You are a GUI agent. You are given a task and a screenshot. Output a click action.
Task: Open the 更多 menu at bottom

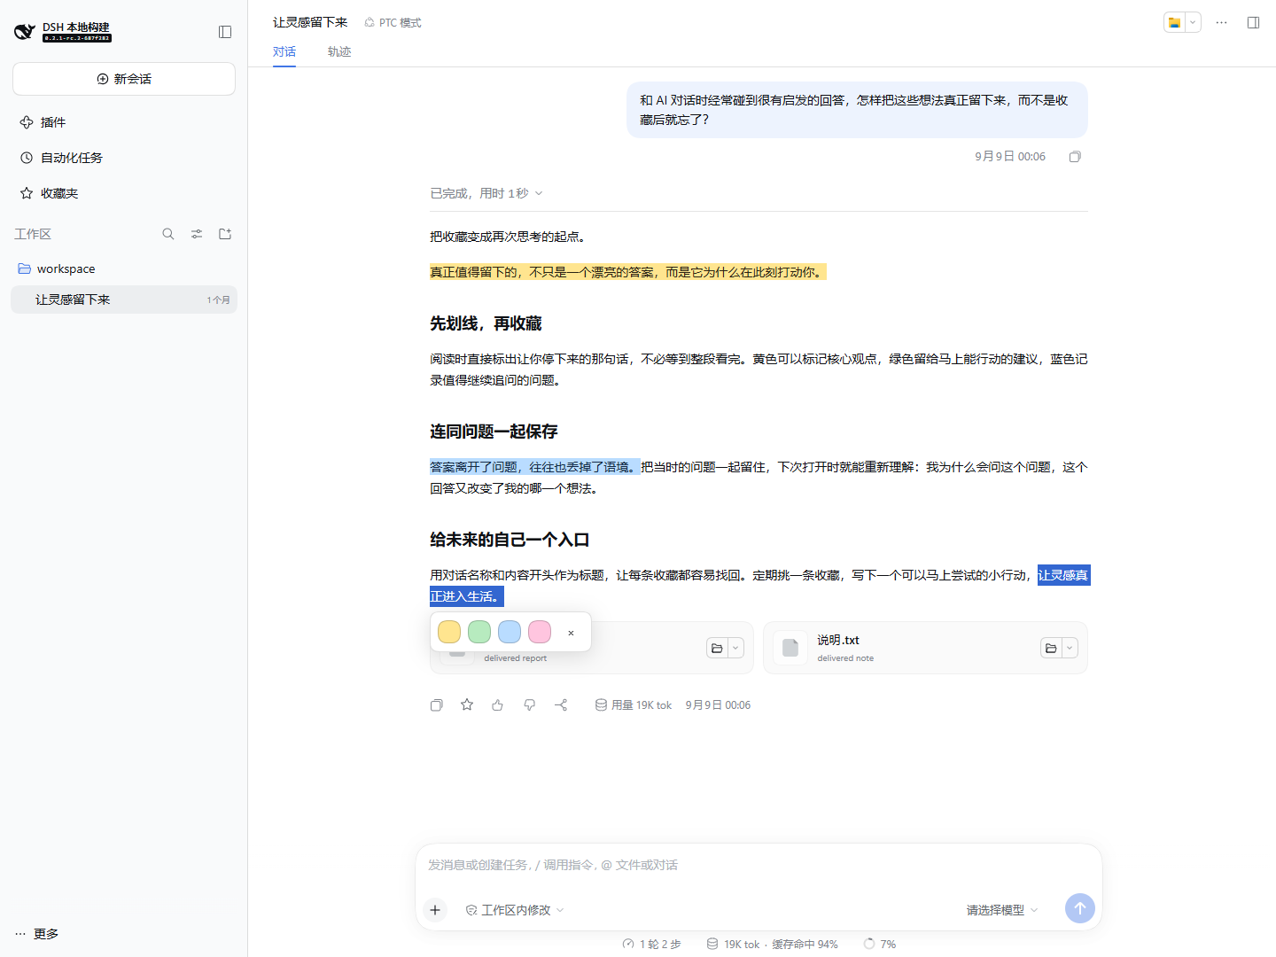click(x=36, y=934)
